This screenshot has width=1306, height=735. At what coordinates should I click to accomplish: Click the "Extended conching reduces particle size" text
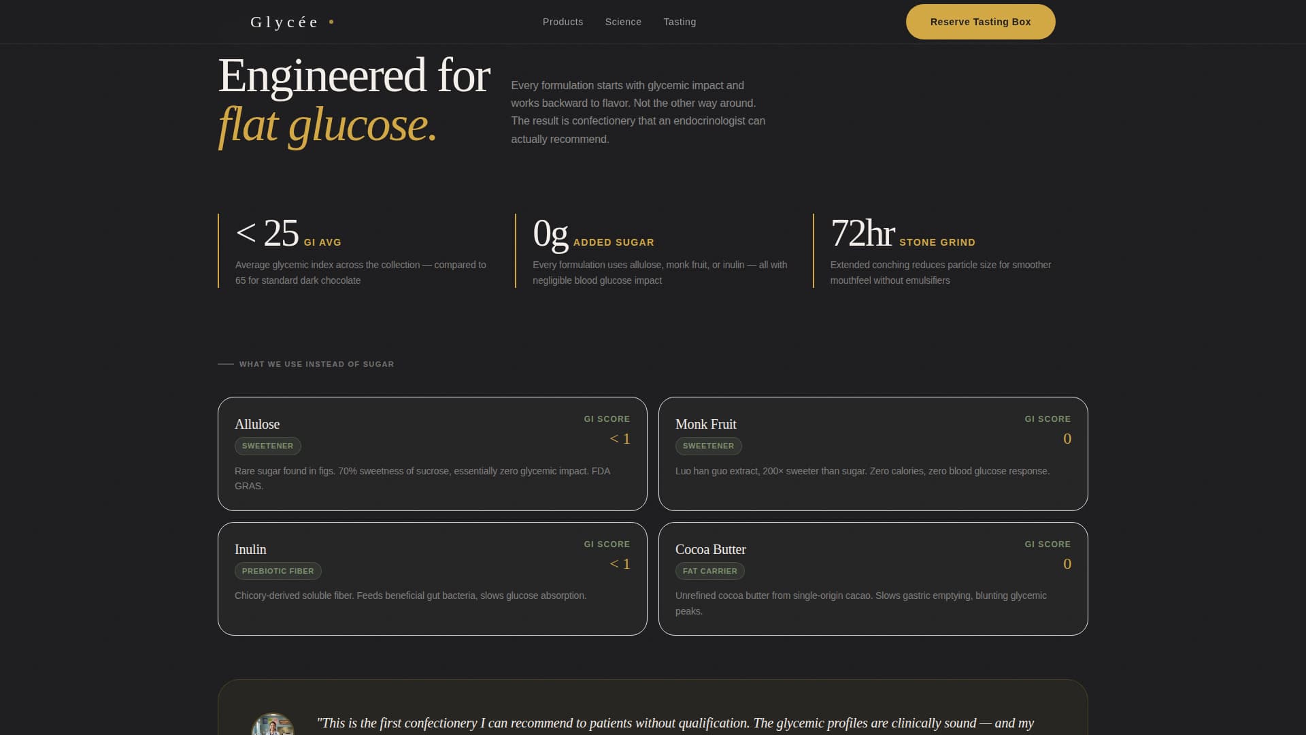tap(940, 272)
